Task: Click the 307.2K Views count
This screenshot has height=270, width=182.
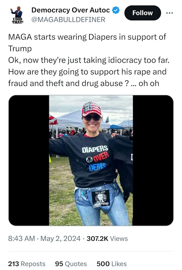Action: pos(107,239)
